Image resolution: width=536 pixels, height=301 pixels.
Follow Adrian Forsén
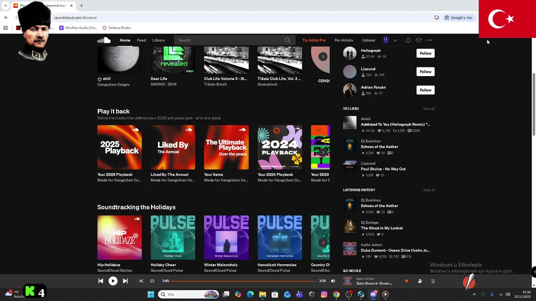click(425, 90)
